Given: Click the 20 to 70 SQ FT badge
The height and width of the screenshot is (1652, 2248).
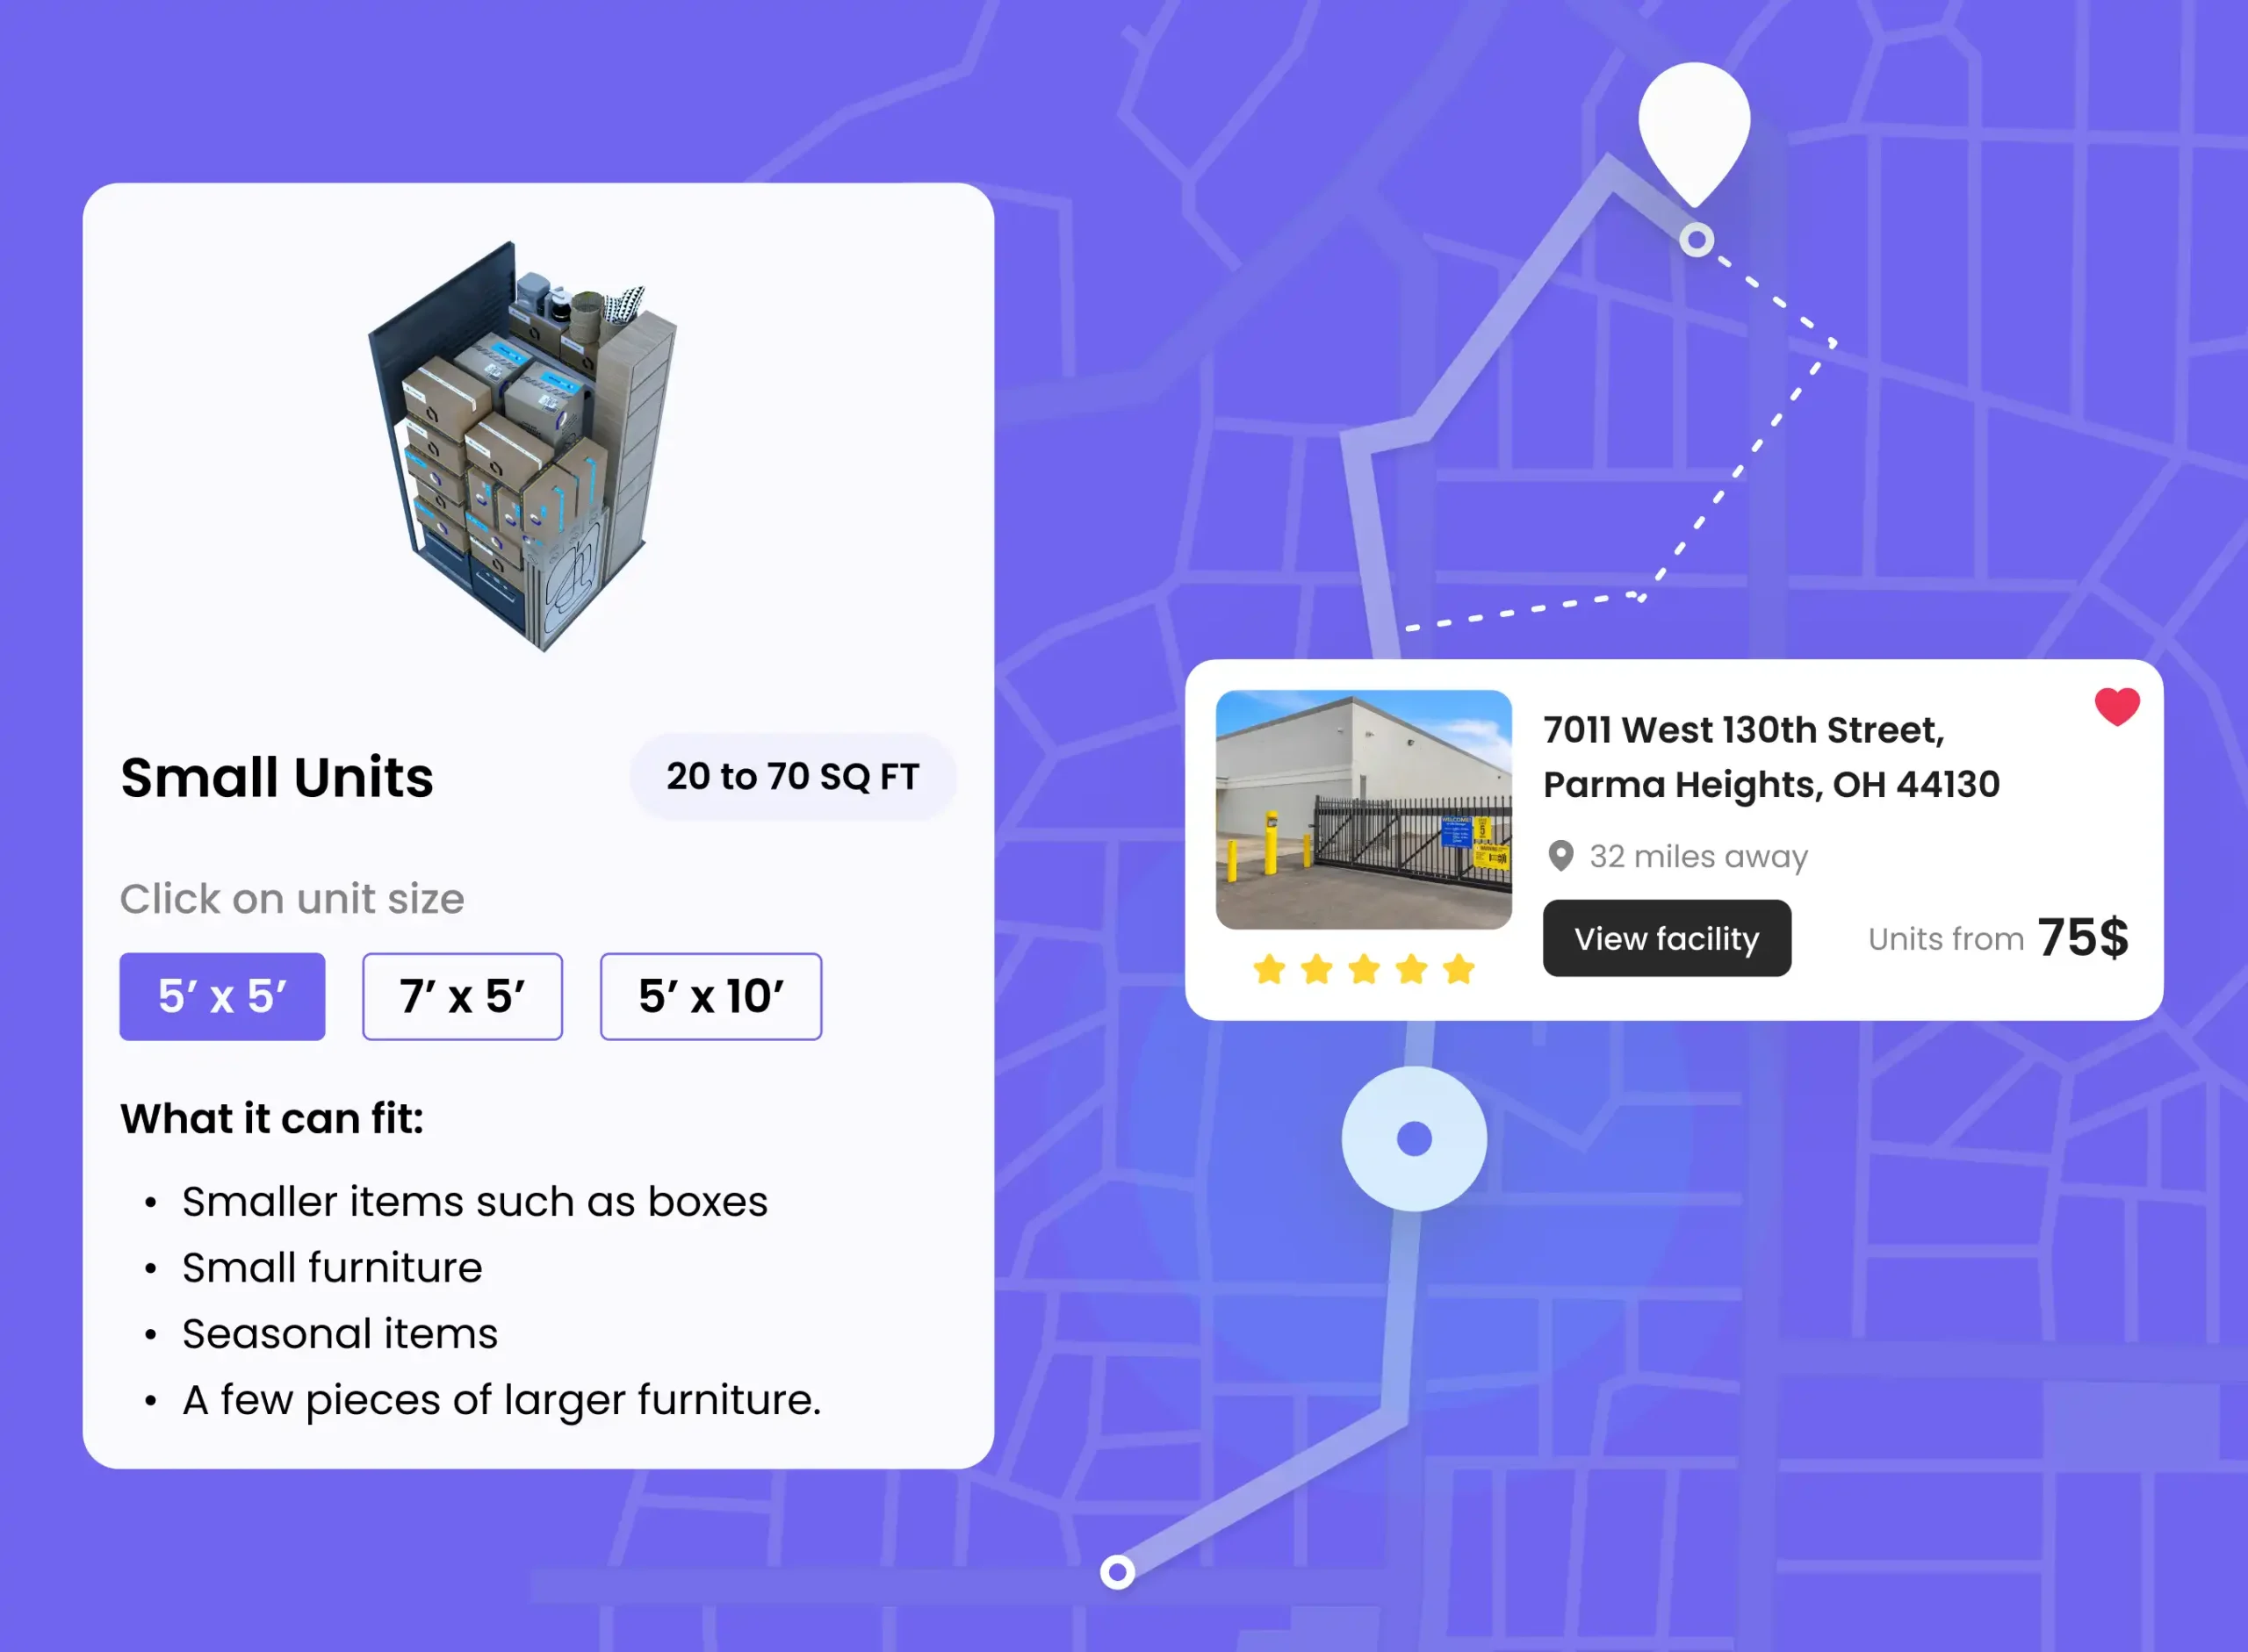Looking at the screenshot, I should [792, 777].
